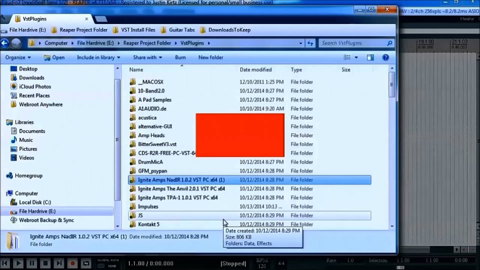
Task: Jump to project end in REAPER transport
Action: tap(59, 263)
